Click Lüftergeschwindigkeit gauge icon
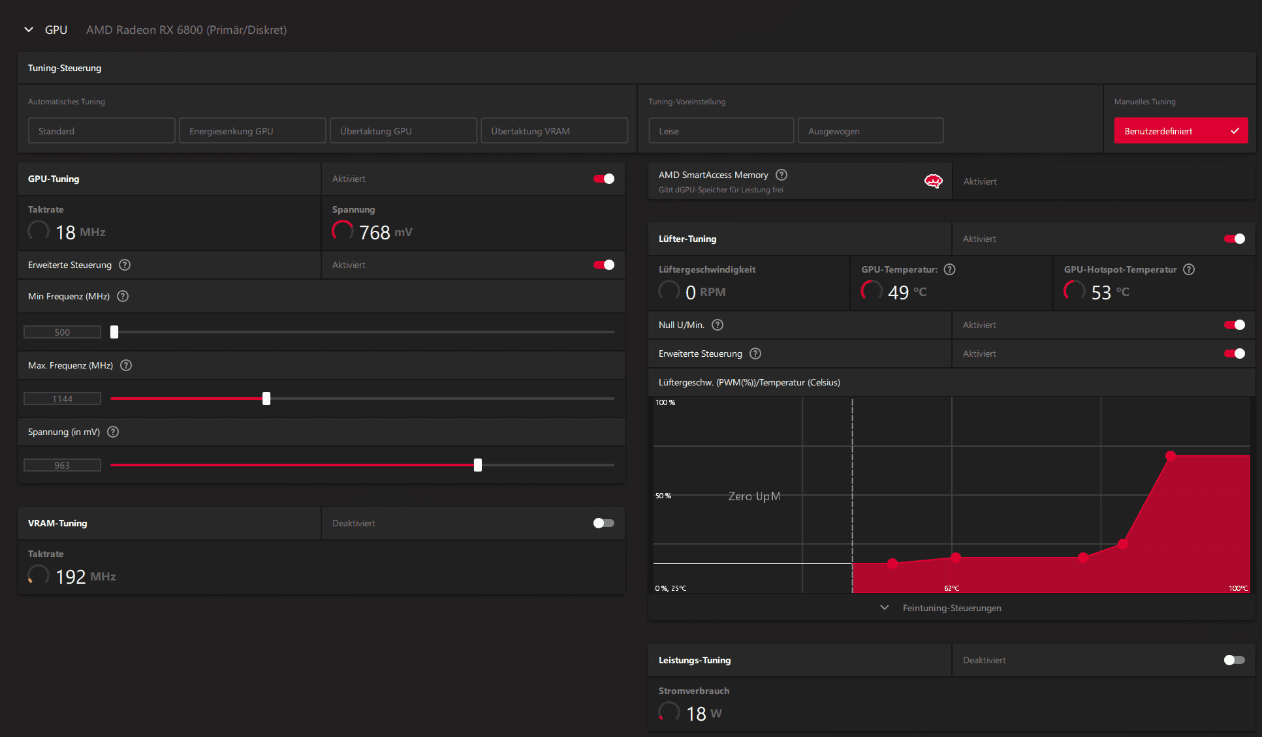Screen dimensions: 1262x737 (x=669, y=291)
